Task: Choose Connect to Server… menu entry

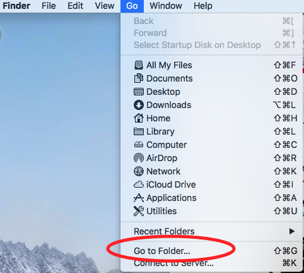Action: tap(212, 263)
